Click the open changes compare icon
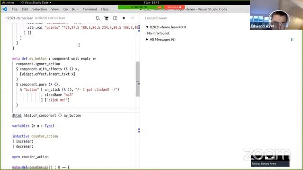Image resolution: width=303 pixels, height=170 pixels. (x=98, y=18)
